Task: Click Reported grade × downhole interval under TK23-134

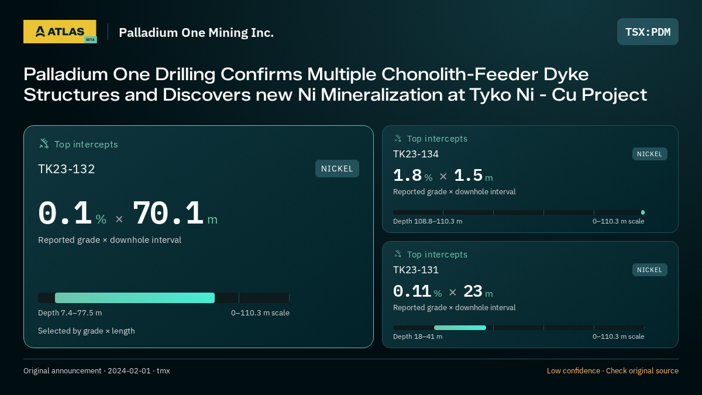Action: point(455,192)
